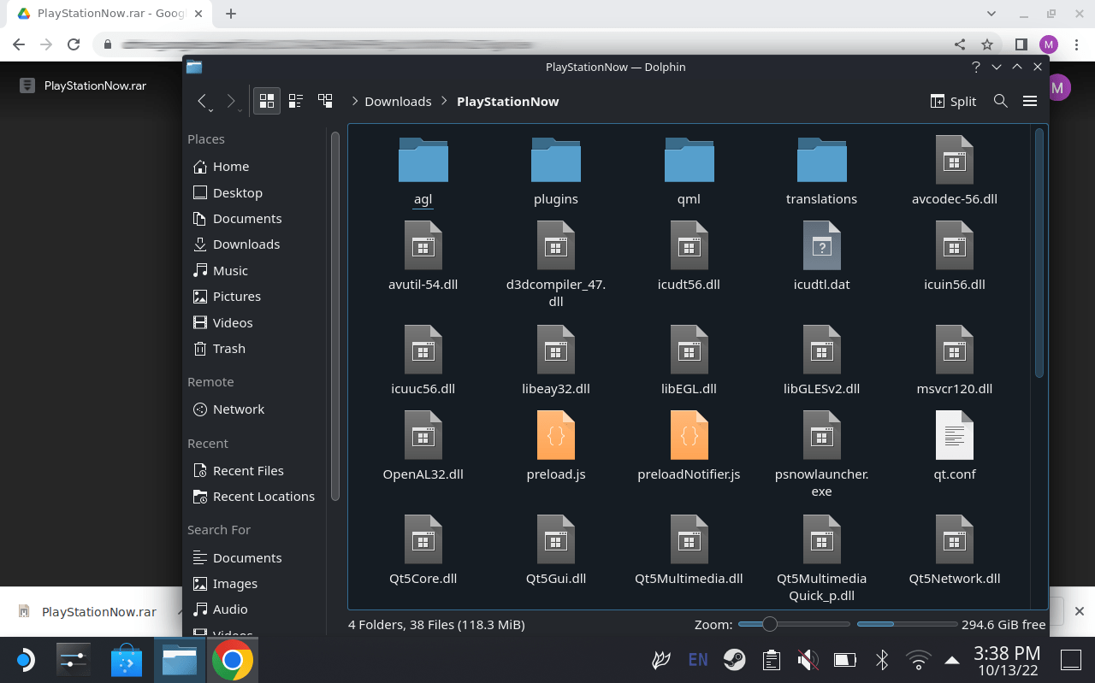The height and width of the screenshot is (683, 1095).
Task: Open clock showing 3:38 PM
Action: coord(1008,661)
